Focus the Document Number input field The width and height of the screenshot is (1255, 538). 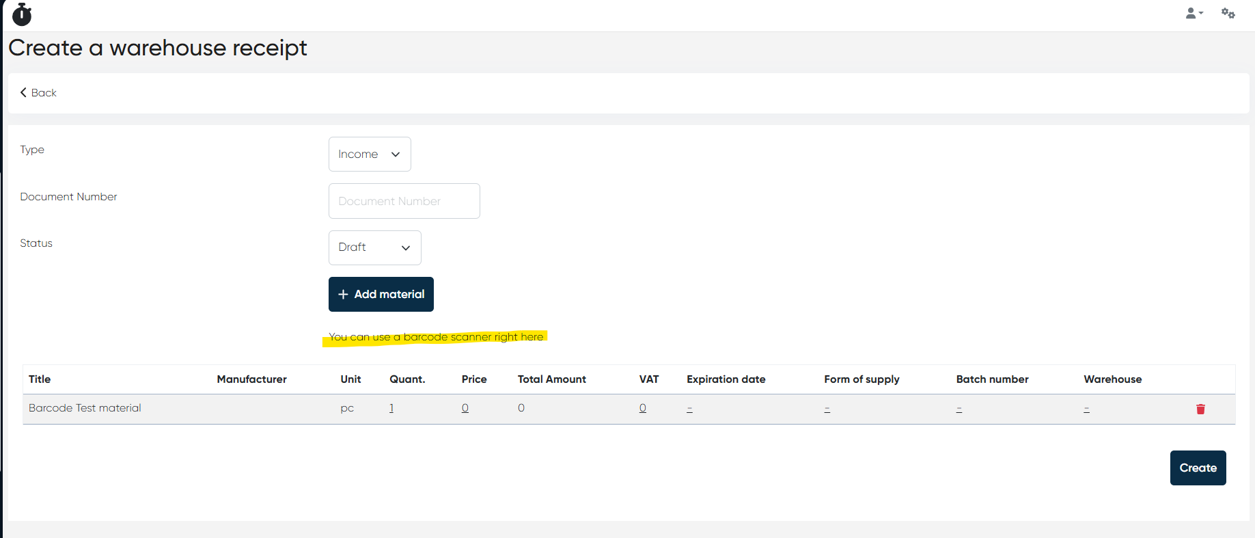point(404,201)
